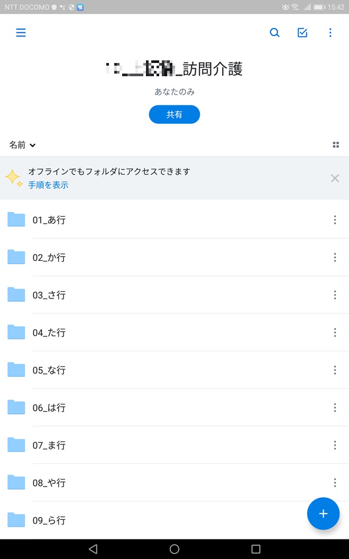Open the 09_ら行 folder
Image resolution: width=349 pixels, height=559 pixels.
(49, 520)
